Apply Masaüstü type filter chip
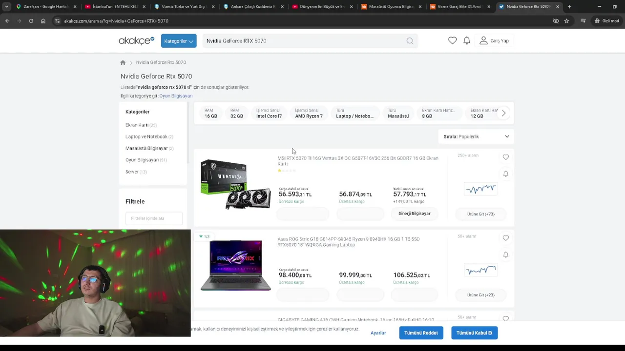Viewport: 625px width, 351px height. [x=398, y=113]
